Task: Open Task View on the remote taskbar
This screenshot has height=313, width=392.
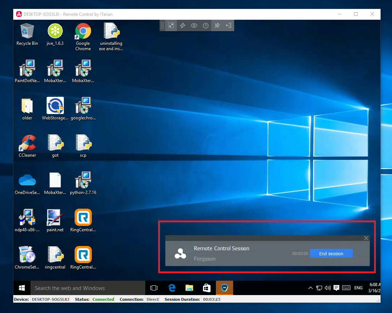Action: point(154,288)
